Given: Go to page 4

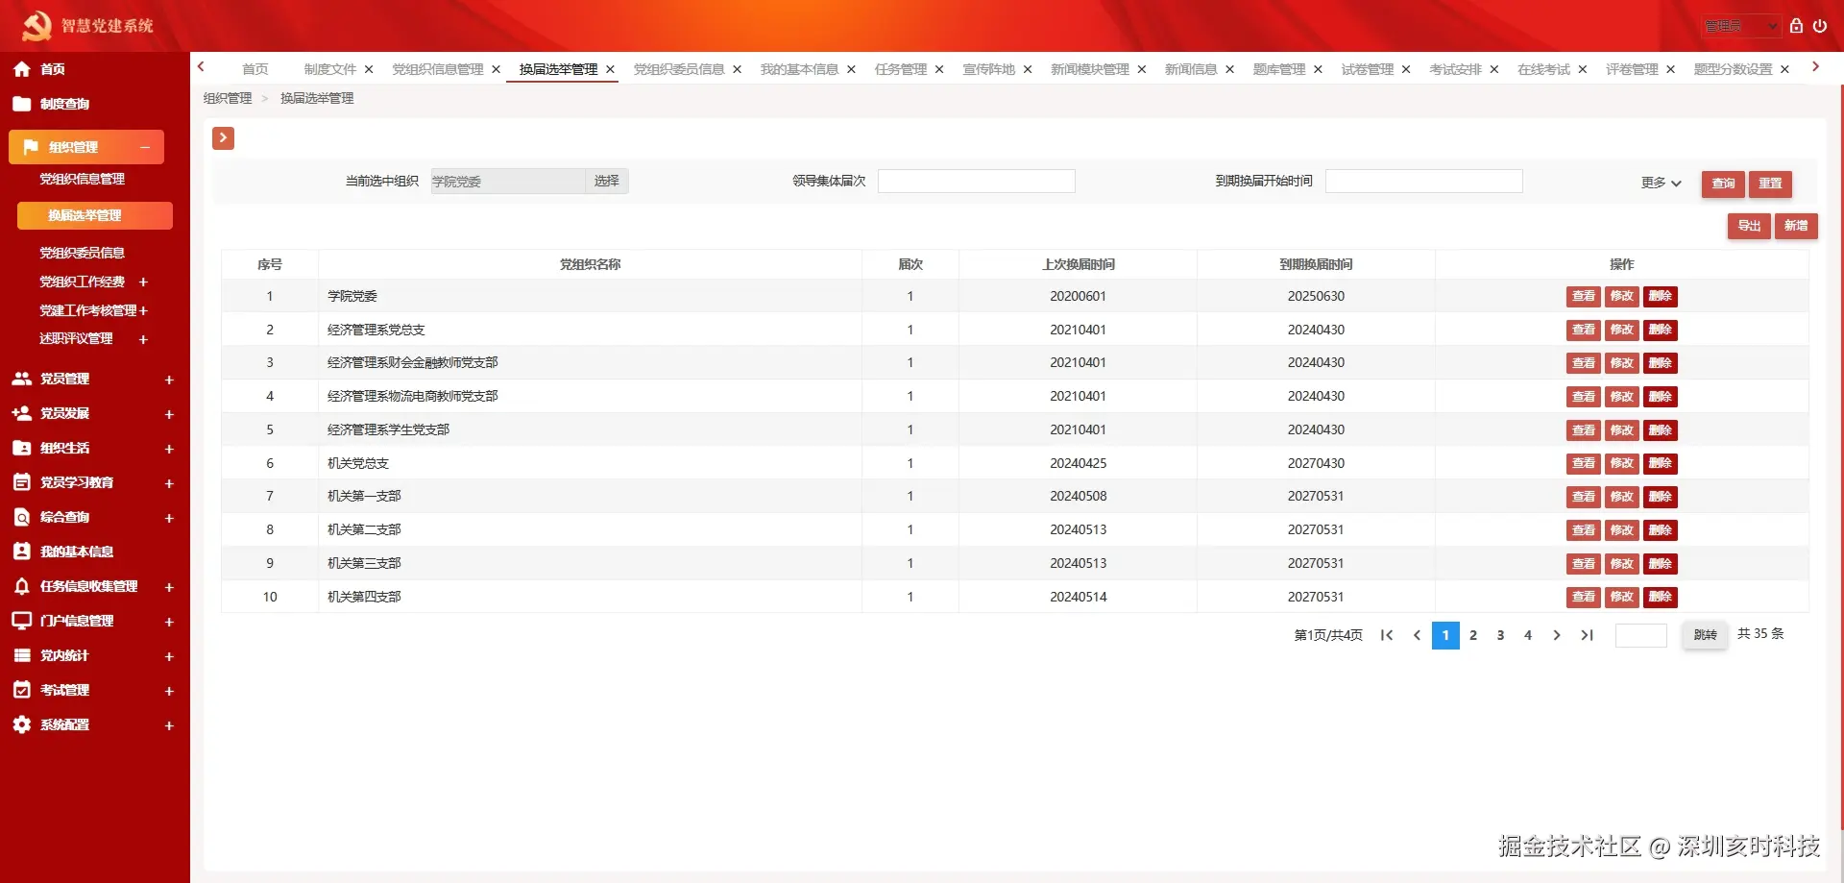Looking at the screenshot, I should [1528, 635].
